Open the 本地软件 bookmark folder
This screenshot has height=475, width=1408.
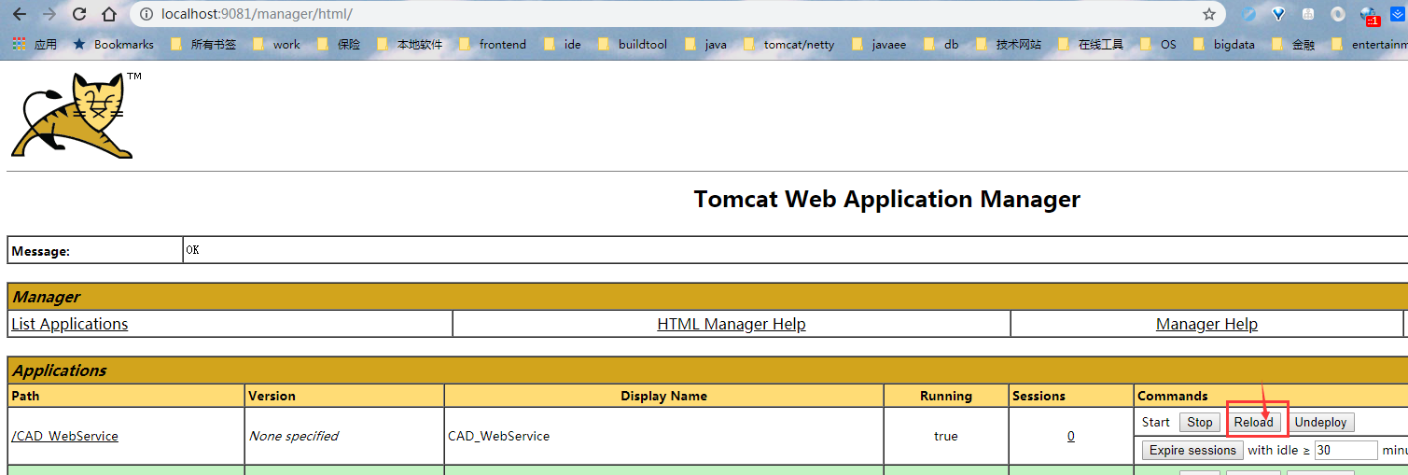(x=410, y=44)
